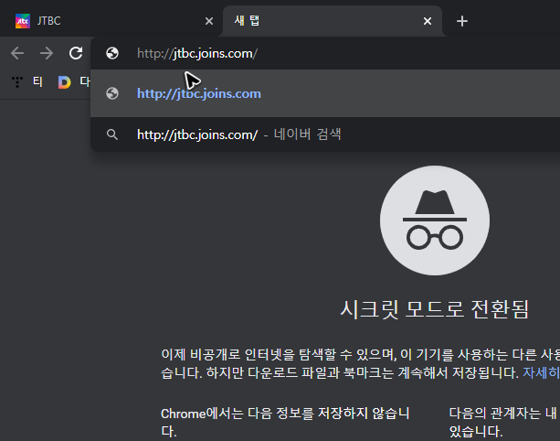This screenshot has height=441, width=560.
Task: Click the 시크릿 모드로 전환됨 heading
Action: click(434, 309)
